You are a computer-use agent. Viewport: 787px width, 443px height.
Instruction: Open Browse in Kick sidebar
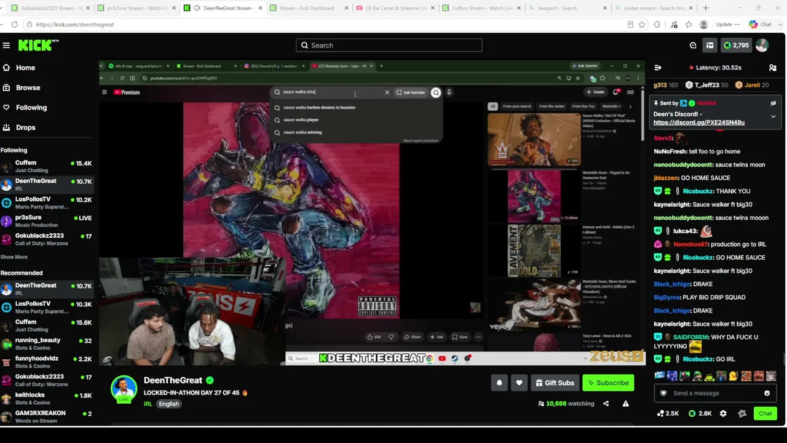28,87
